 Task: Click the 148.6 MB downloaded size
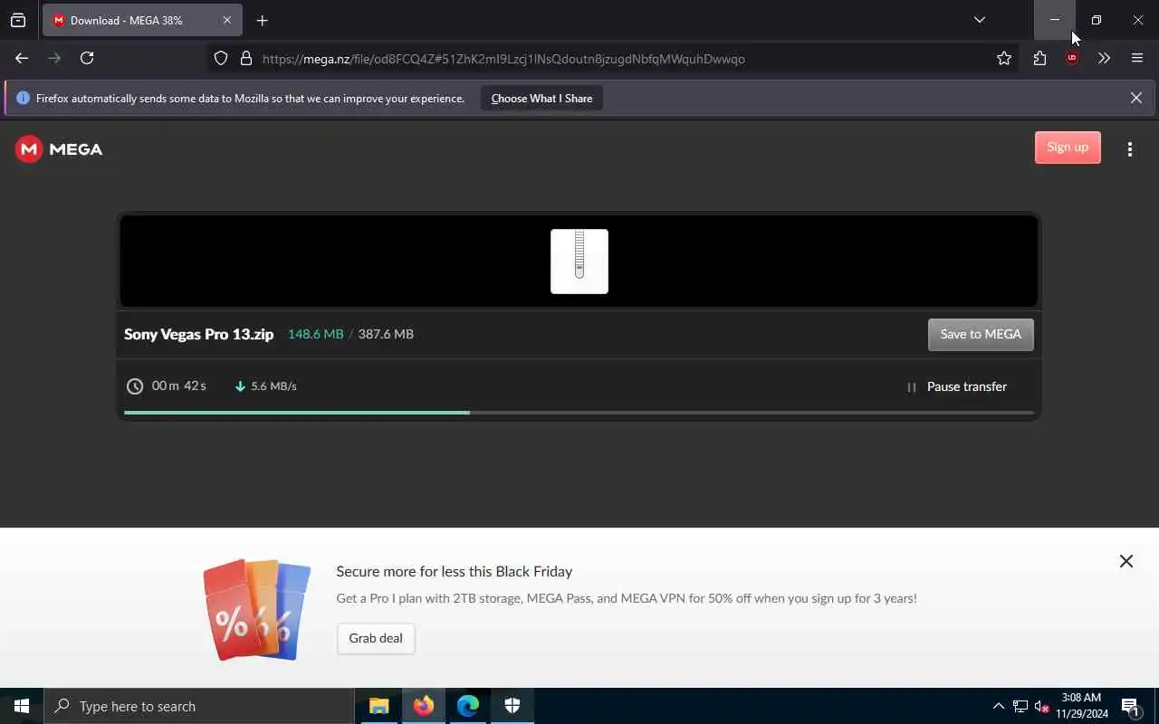(x=315, y=334)
